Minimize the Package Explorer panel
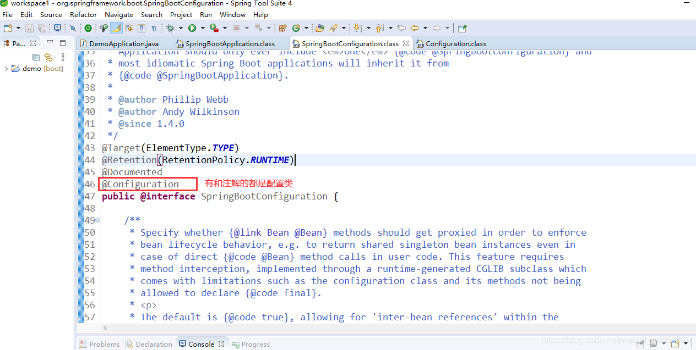This screenshot has width=696, height=350. point(50,42)
